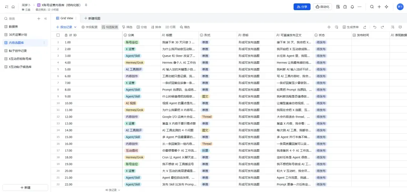Screen dimensions: 407x192
Task: Open the 排序 sort tool
Action: tap(156, 27)
